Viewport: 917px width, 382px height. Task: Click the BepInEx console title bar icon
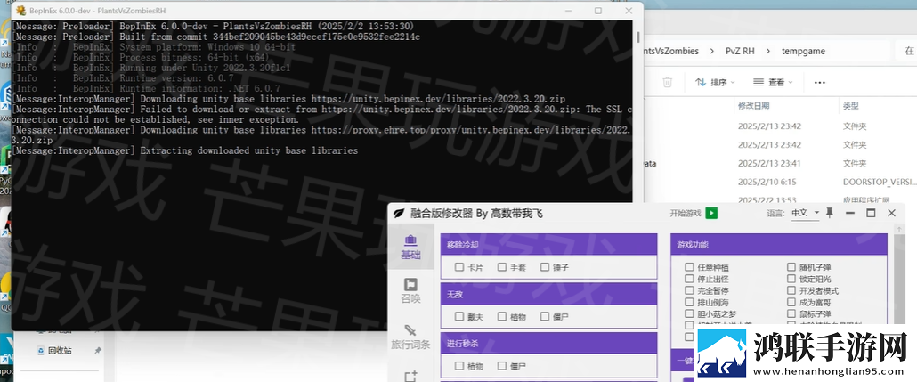click(x=20, y=11)
